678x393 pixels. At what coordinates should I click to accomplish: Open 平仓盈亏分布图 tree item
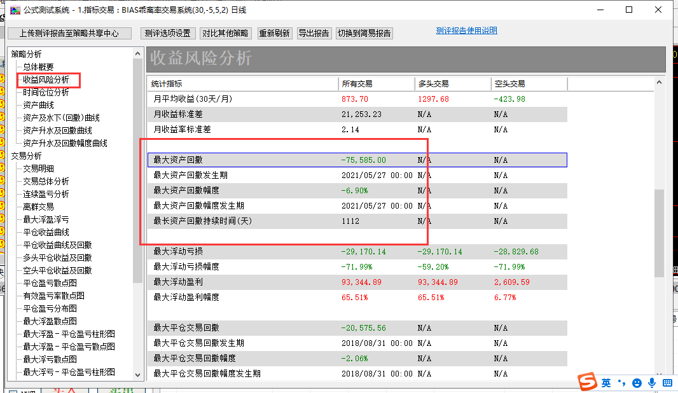50,308
